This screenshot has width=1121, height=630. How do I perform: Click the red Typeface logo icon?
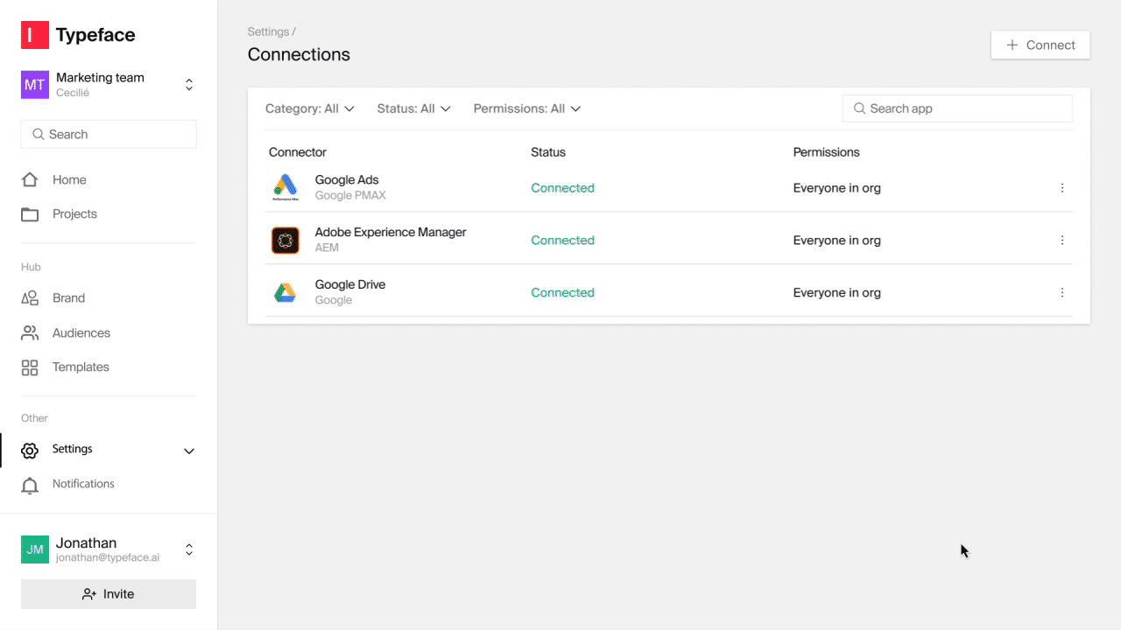click(35, 35)
